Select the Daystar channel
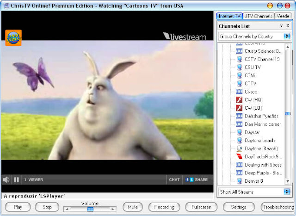This screenshot has width=296, height=216. 252,132
